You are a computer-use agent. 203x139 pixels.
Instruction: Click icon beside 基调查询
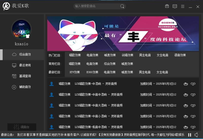coord(14,76)
